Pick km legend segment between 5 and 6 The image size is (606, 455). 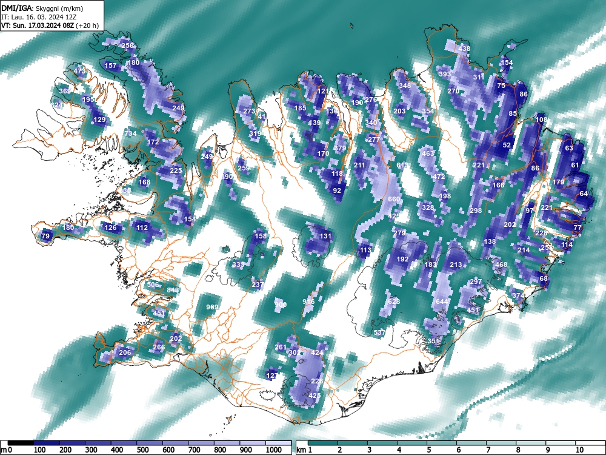click(x=442, y=443)
